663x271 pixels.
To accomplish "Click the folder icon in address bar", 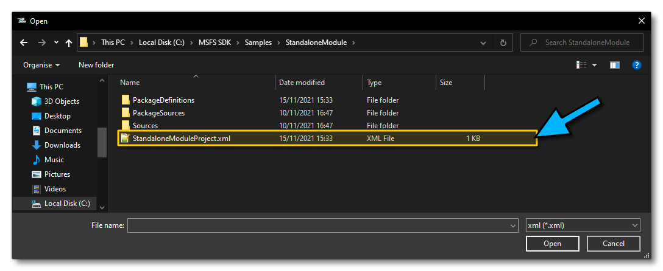I will [83, 42].
